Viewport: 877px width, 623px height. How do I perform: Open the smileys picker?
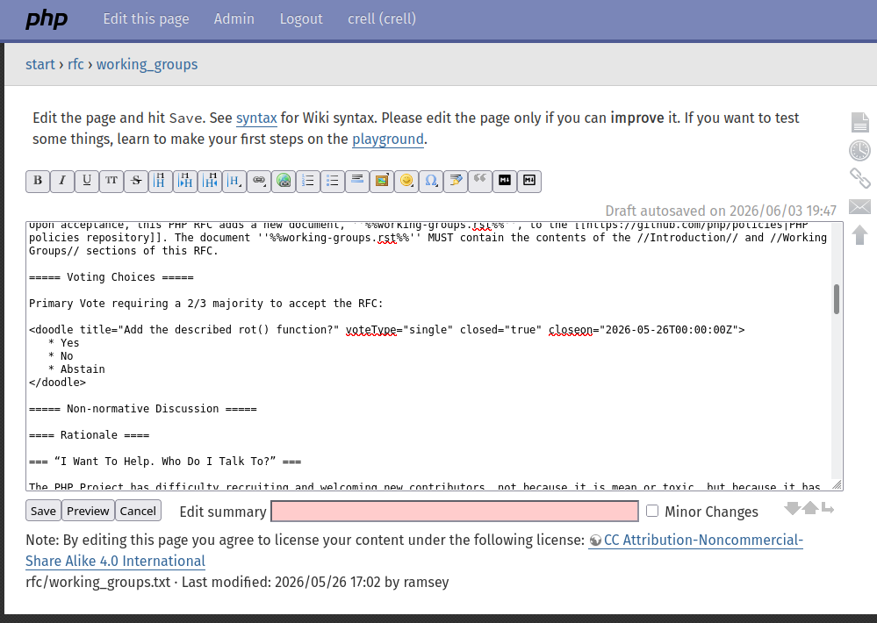(x=406, y=181)
